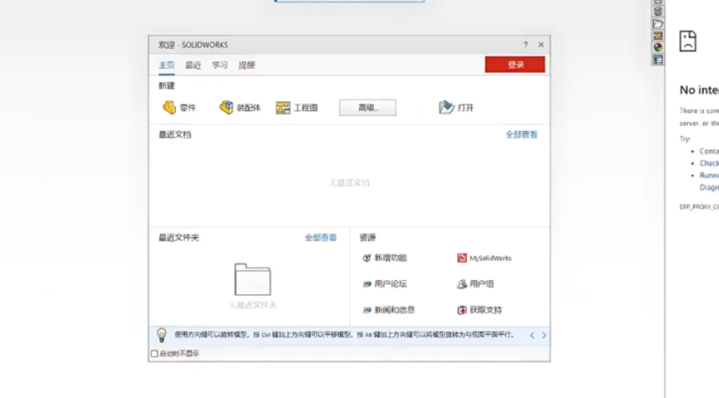View all recent documents link

click(521, 134)
